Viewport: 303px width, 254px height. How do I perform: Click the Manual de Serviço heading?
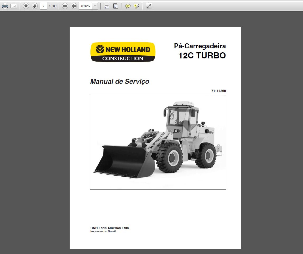tap(120, 82)
